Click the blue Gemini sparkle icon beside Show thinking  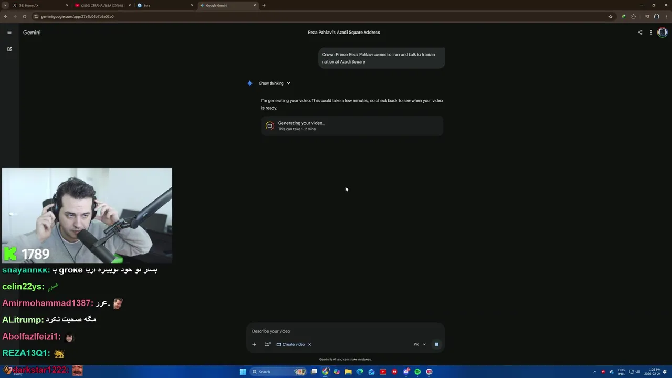250,83
